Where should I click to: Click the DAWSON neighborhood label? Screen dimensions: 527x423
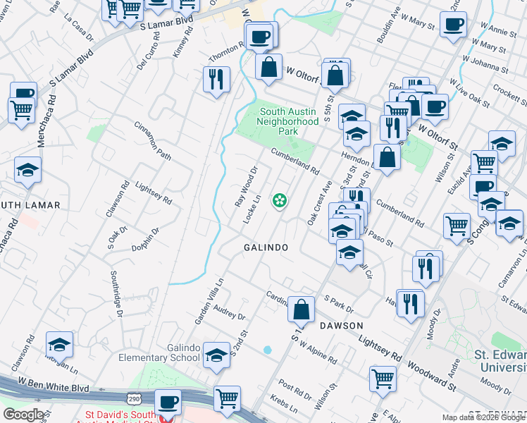click(342, 326)
